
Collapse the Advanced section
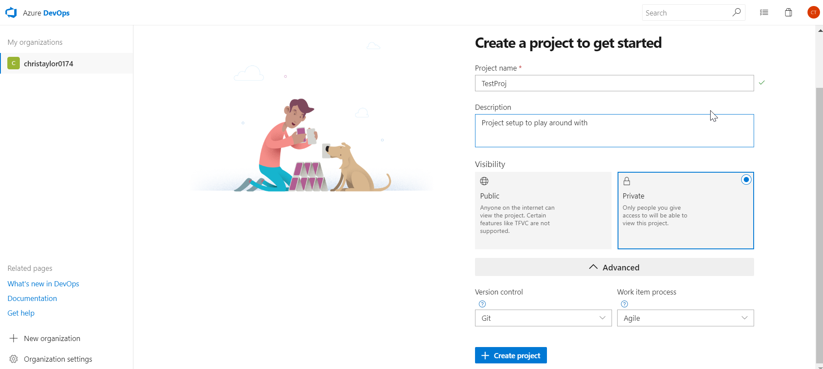tap(614, 267)
